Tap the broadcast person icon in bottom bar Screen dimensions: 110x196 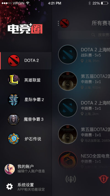pyautogui.click(x=71, y=179)
